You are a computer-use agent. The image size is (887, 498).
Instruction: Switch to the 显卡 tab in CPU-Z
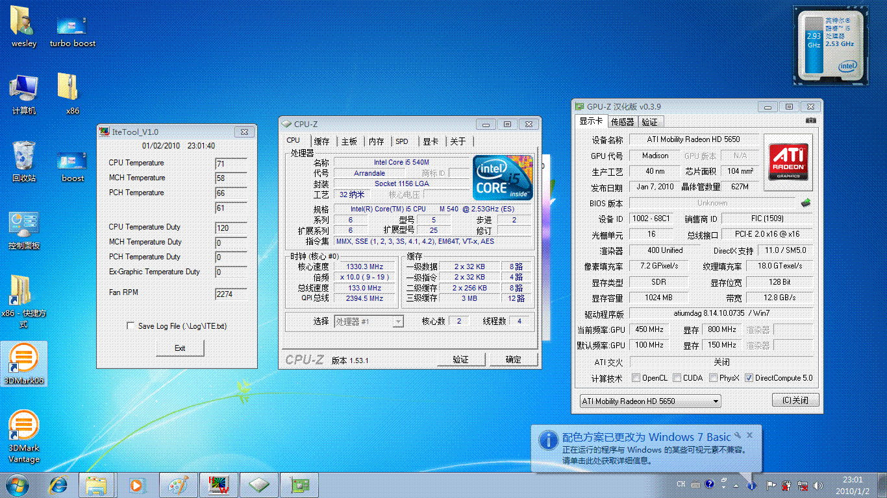[431, 141]
